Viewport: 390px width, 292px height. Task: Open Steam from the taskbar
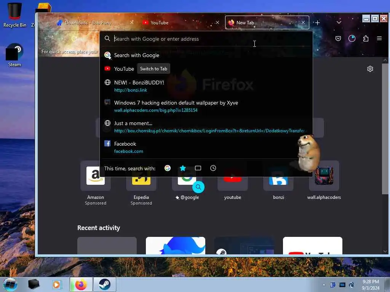tap(104, 284)
